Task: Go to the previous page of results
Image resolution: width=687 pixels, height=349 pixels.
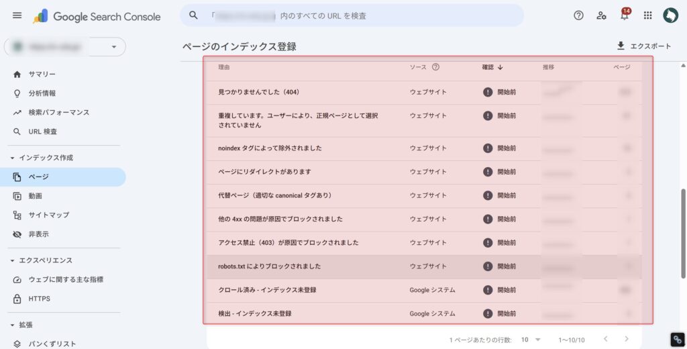Action: pyautogui.click(x=606, y=338)
